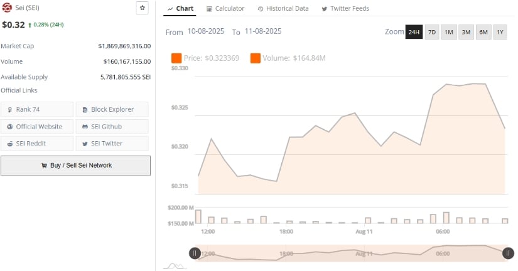The height and width of the screenshot is (271, 518).
Task: Open the SEI Twitter link
Action: (x=112, y=143)
